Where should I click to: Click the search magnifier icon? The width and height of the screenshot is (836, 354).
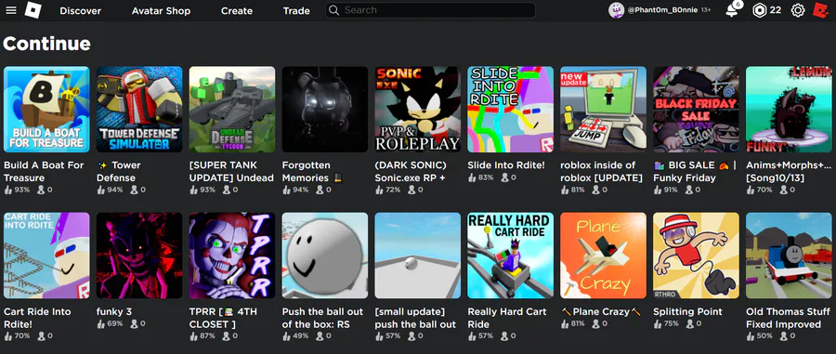(333, 10)
